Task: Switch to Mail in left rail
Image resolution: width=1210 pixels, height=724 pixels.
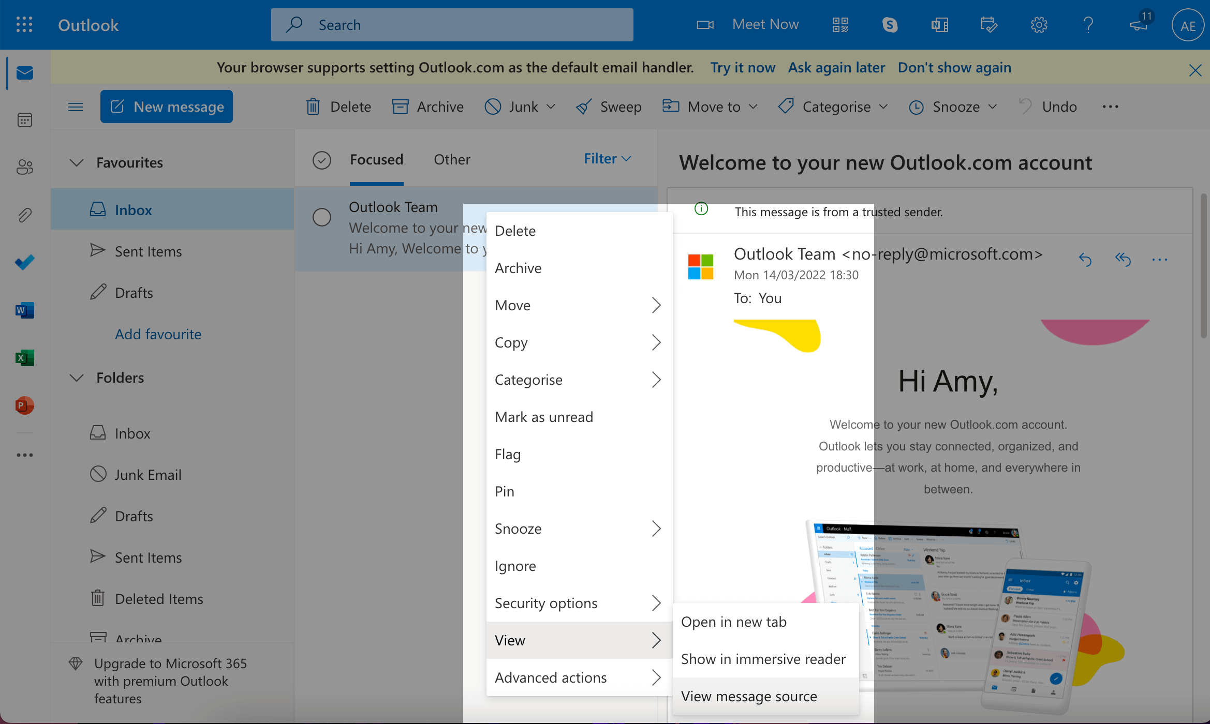Action: coord(24,73)
